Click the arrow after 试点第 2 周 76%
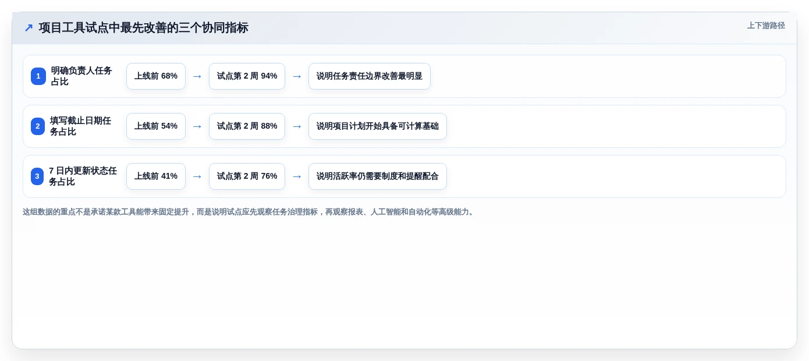809x361 pixels. pos(297,176)
